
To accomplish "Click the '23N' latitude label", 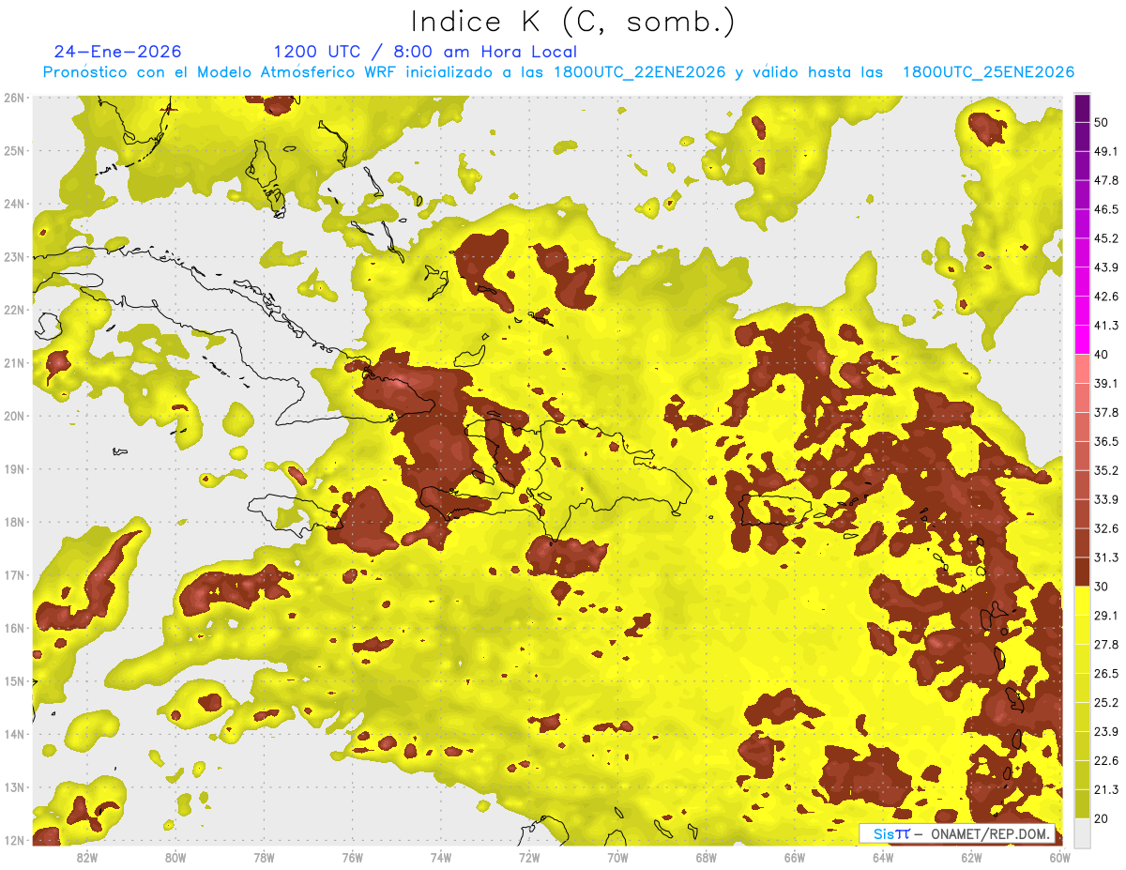I will (x=14, y=257).
